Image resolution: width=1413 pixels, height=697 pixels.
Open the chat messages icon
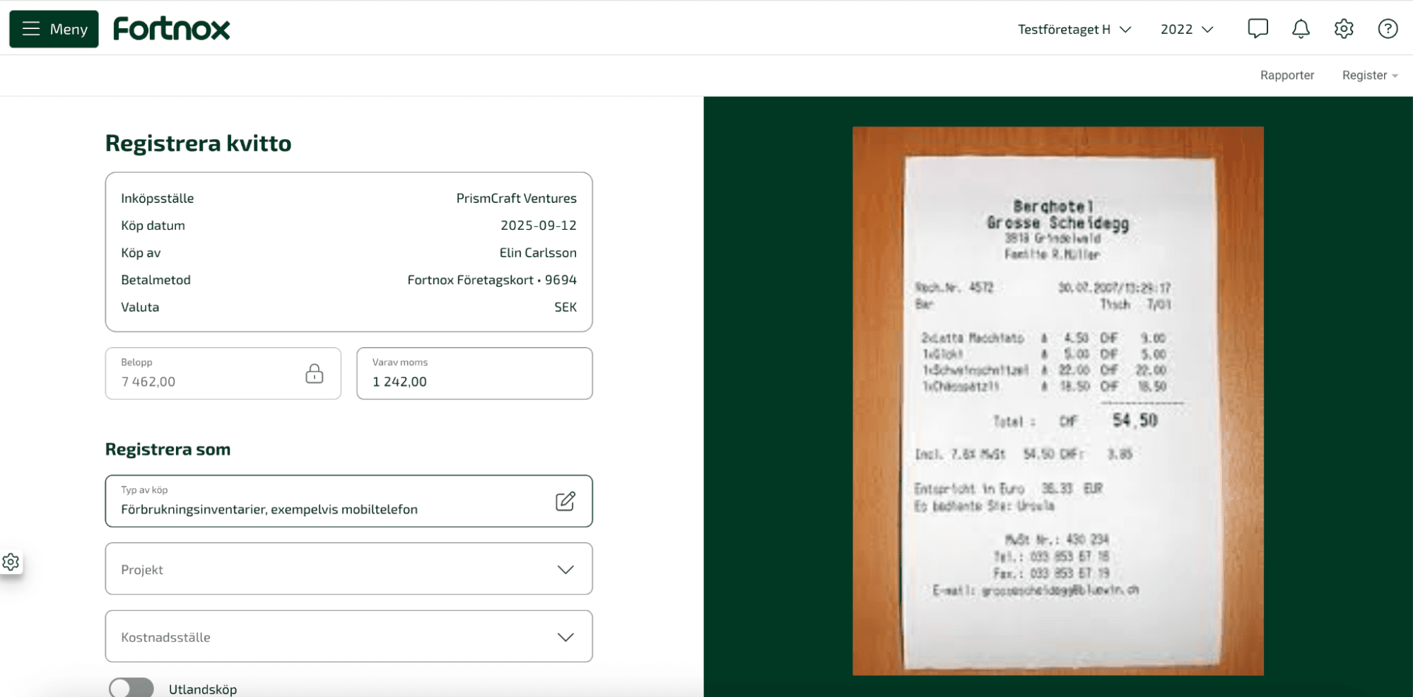click(x=1257, y=29)
